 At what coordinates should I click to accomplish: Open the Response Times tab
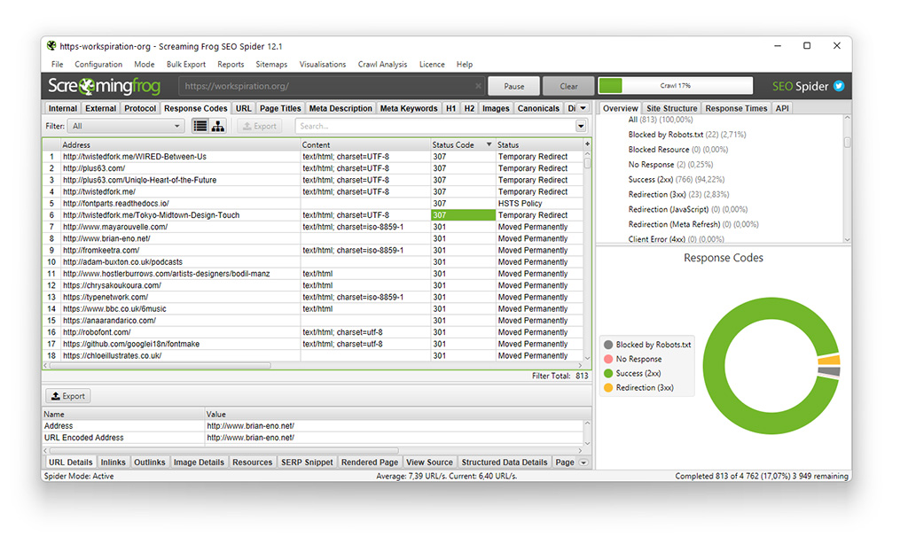click(x=736, y=108)
